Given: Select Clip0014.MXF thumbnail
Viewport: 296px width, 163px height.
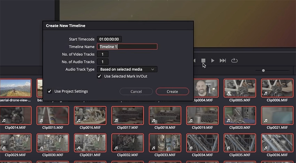Looking at the screenshot, I should 15,115.
